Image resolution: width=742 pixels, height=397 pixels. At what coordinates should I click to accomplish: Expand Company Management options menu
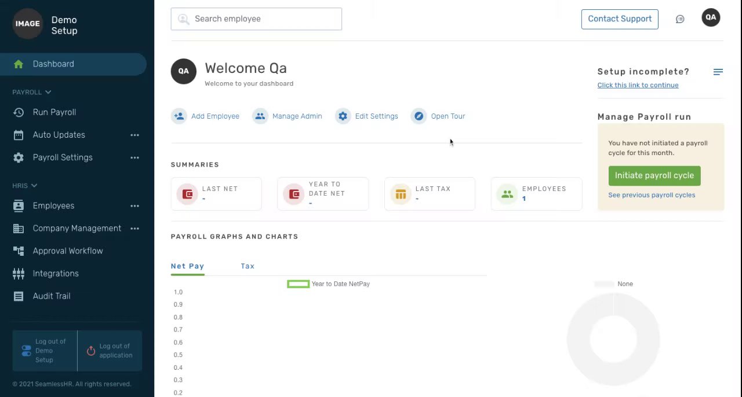pyautogui.click(x=134, y=229)
